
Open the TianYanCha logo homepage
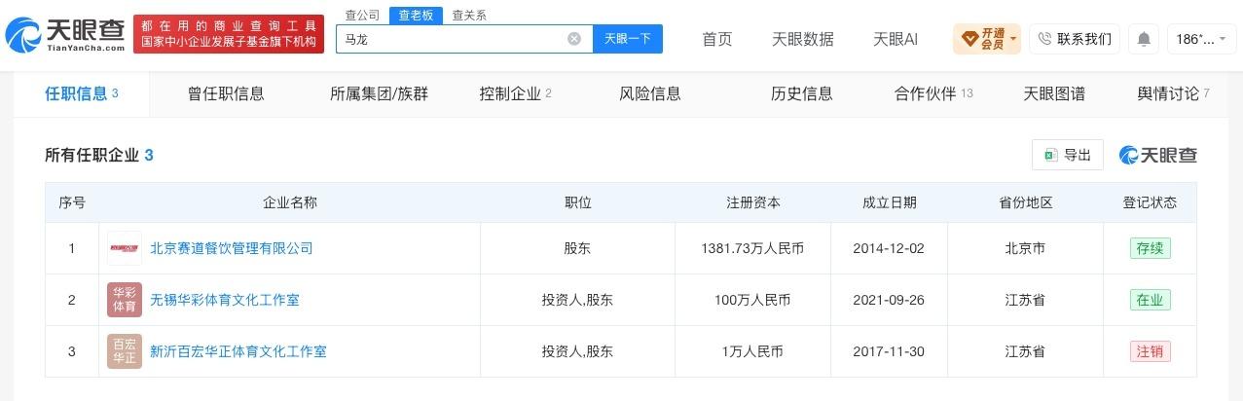[66, 36]
